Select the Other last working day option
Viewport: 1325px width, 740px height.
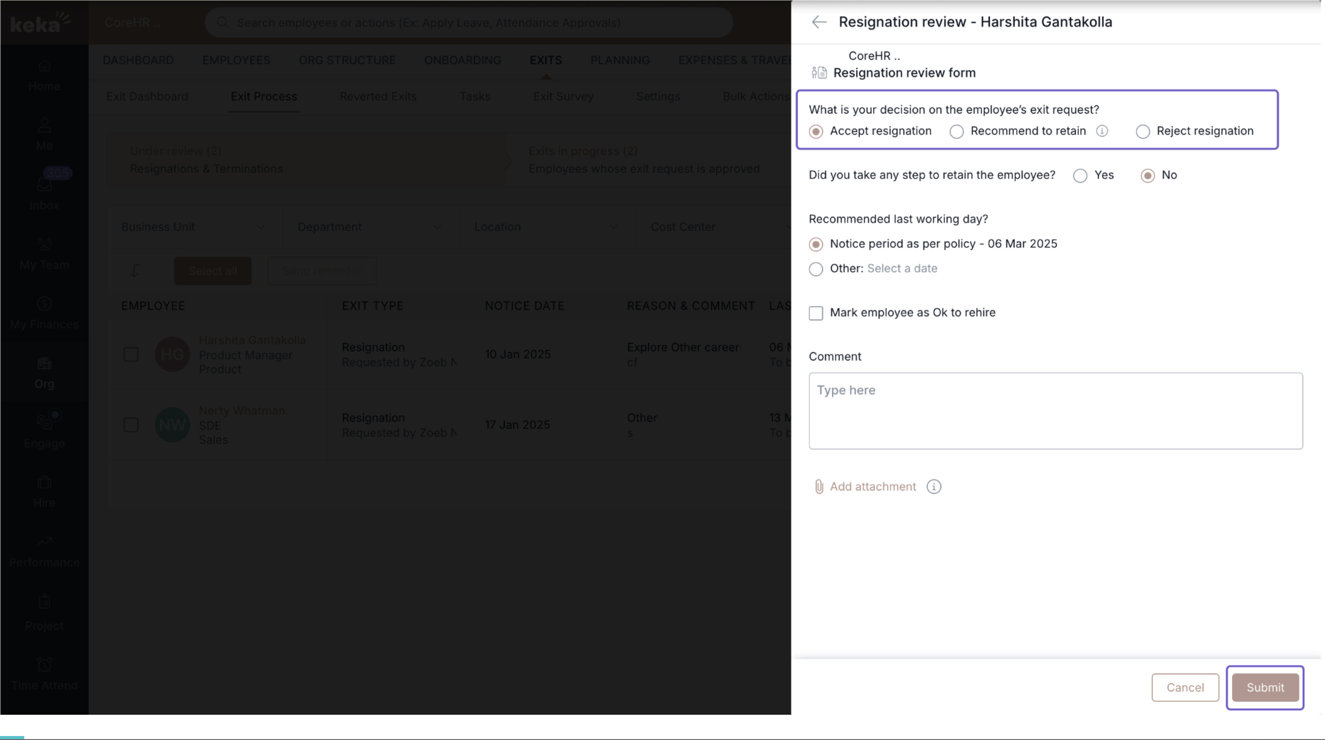[x=816, y=269]
